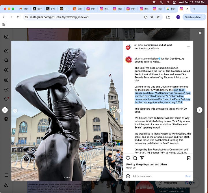Open Instagram home from sidebar

(6, 51)
